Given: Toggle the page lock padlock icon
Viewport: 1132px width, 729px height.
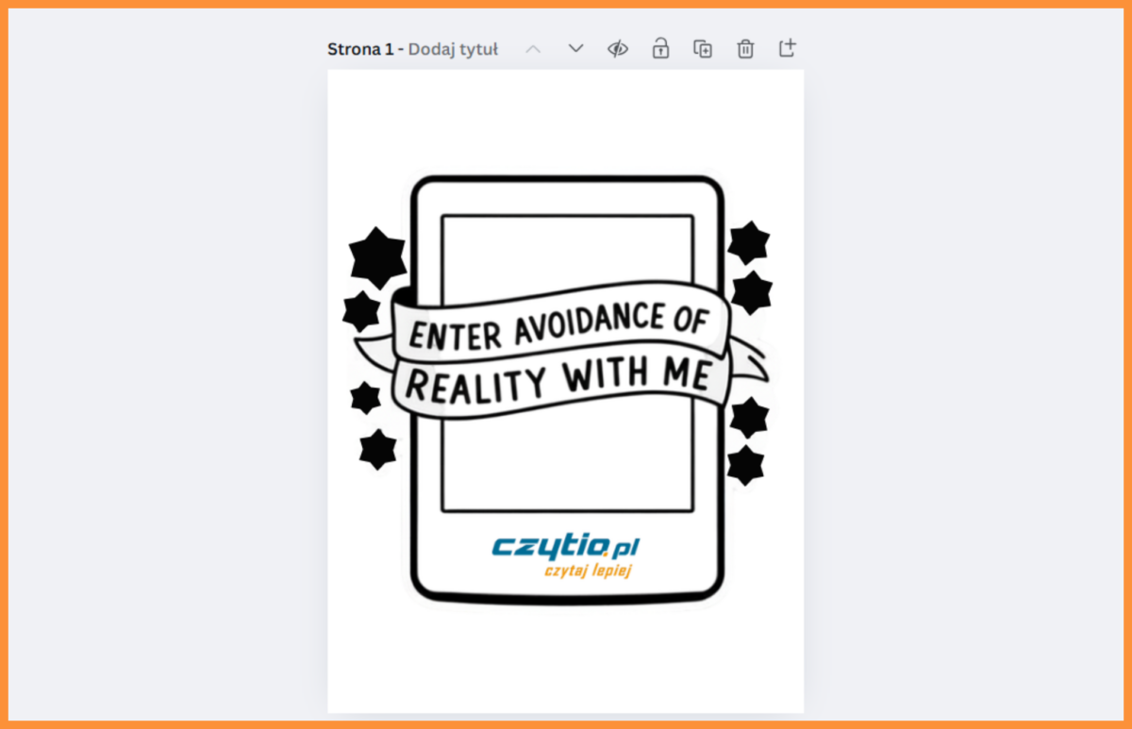Looking at the screenshot, I should point(660,49).
